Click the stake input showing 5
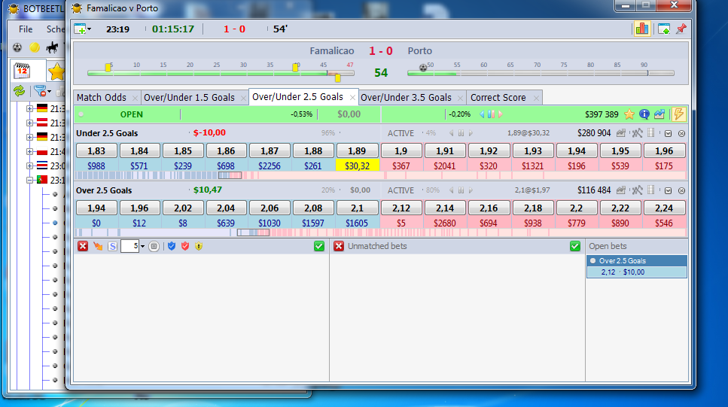Viewport: 728px width, 407px height. click(x=129, y=246)
